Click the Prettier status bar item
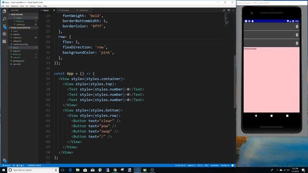 [225, 165]
